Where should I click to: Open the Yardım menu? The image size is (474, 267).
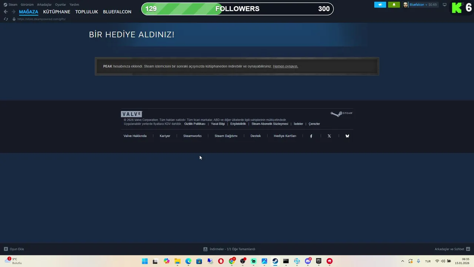(74, 5)
